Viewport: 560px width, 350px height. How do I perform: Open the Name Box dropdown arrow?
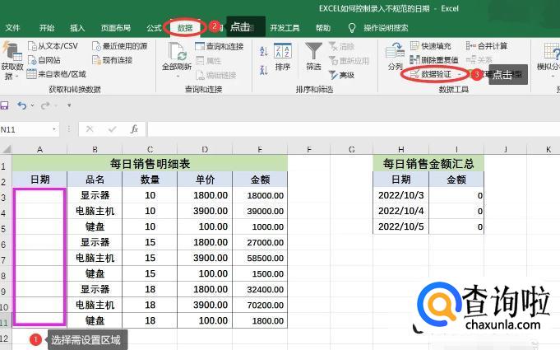[54, 129]
